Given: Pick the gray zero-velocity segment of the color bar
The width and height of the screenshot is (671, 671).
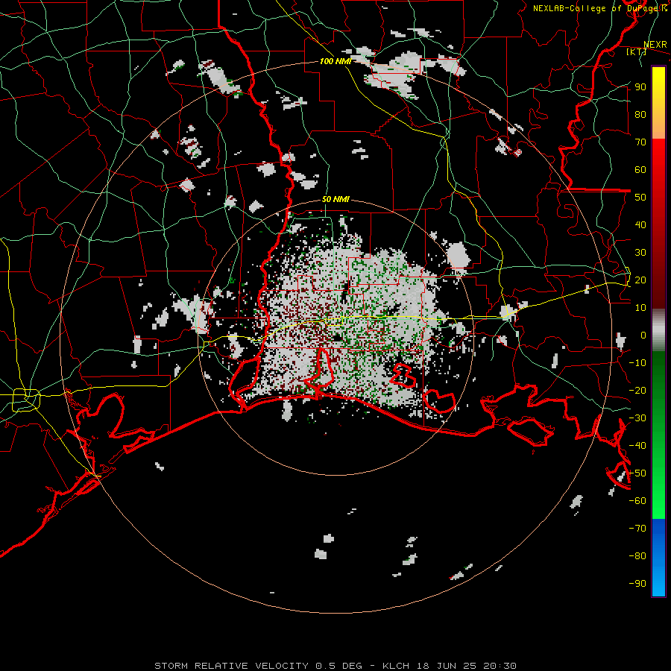Looking at the screenshot, I should pos(658,330).
